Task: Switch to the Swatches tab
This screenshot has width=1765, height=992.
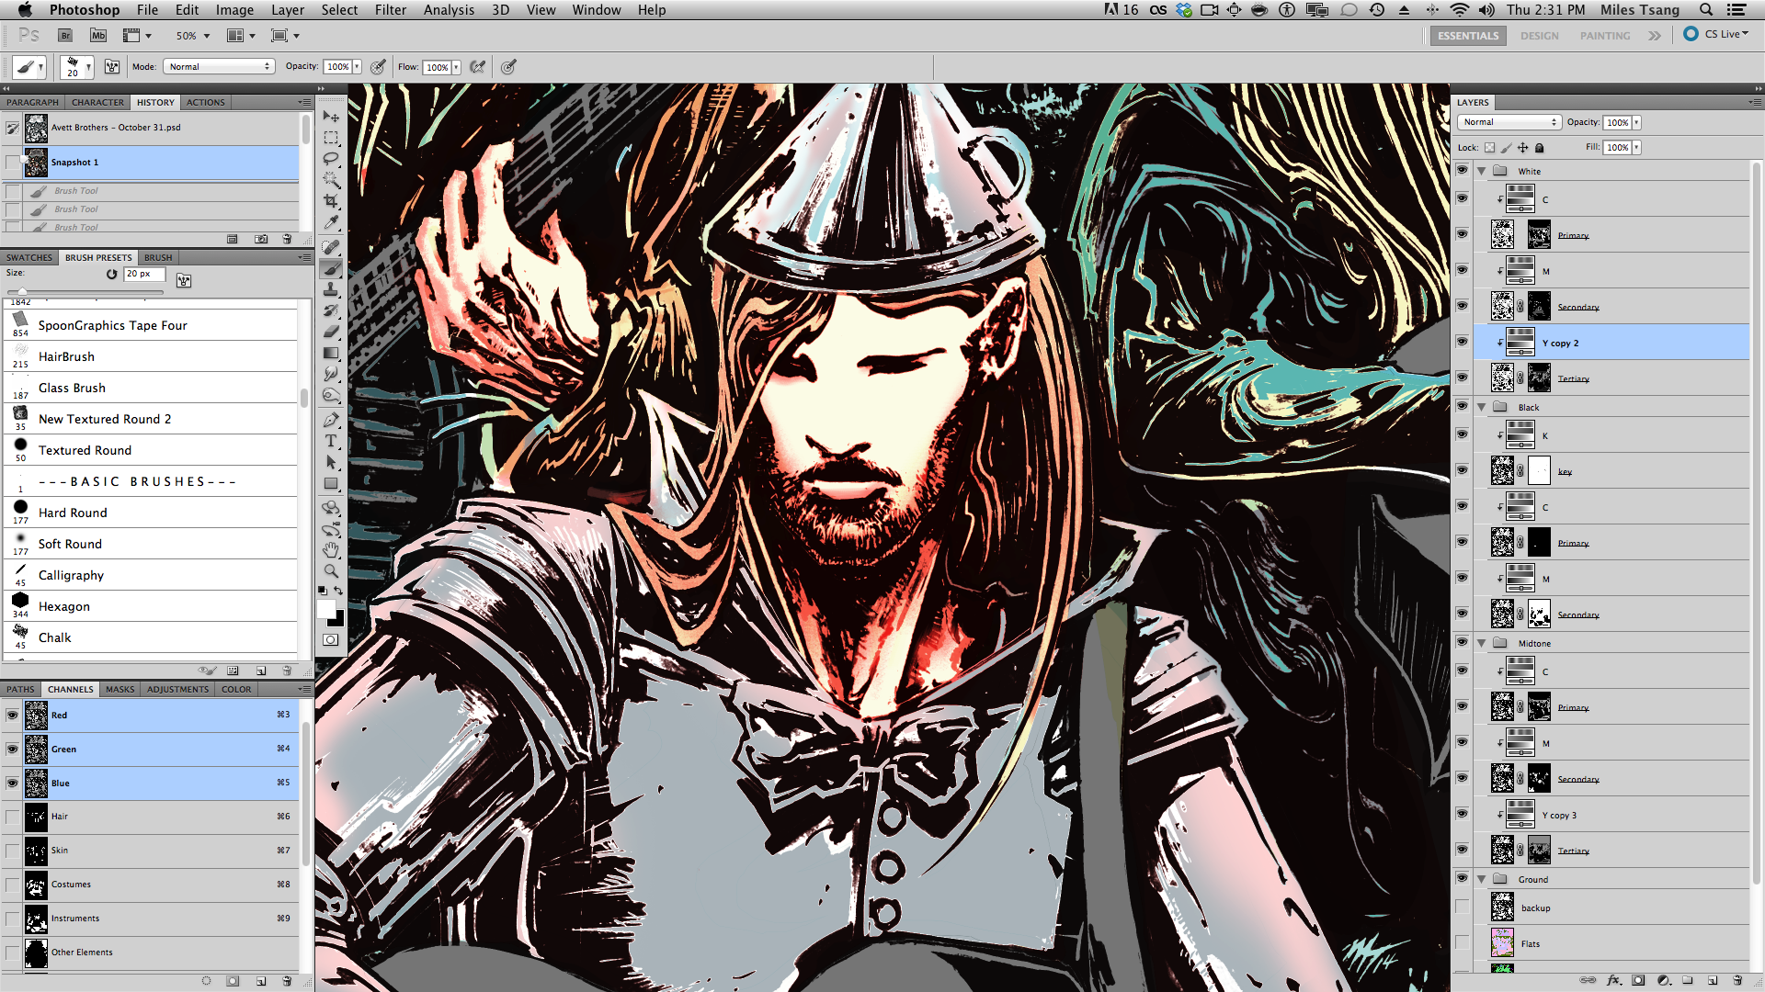Action: (29, 257)
